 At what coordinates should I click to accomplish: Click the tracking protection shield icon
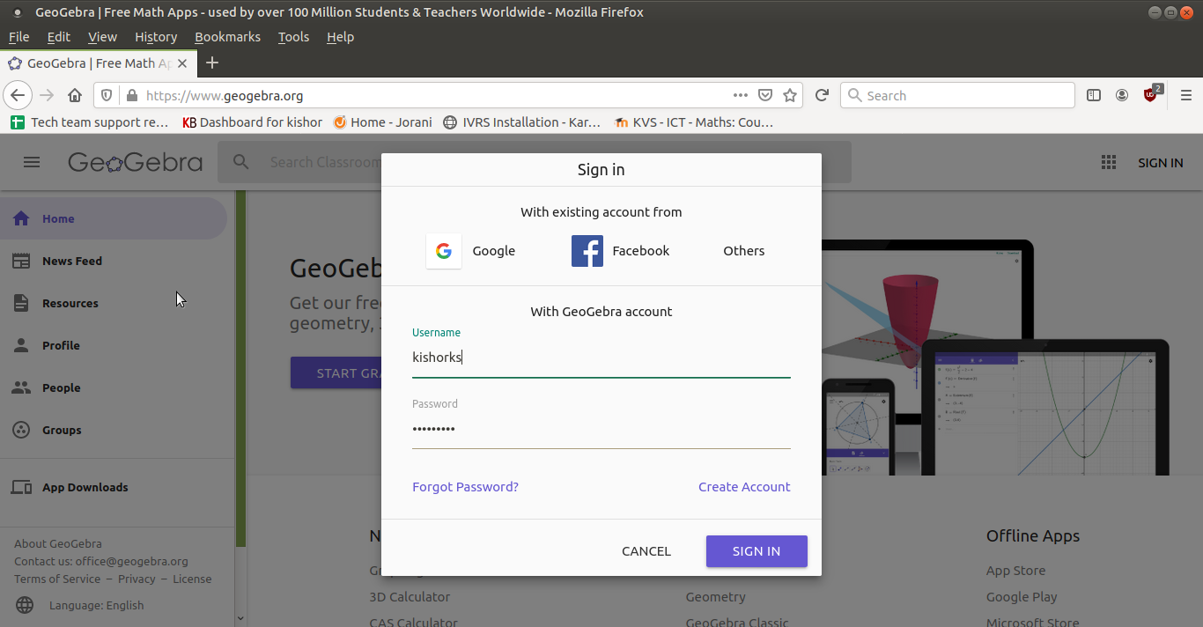click(107, 95)
